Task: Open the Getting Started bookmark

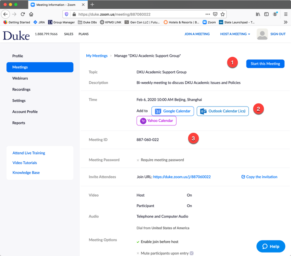Action: pos(17,22)
